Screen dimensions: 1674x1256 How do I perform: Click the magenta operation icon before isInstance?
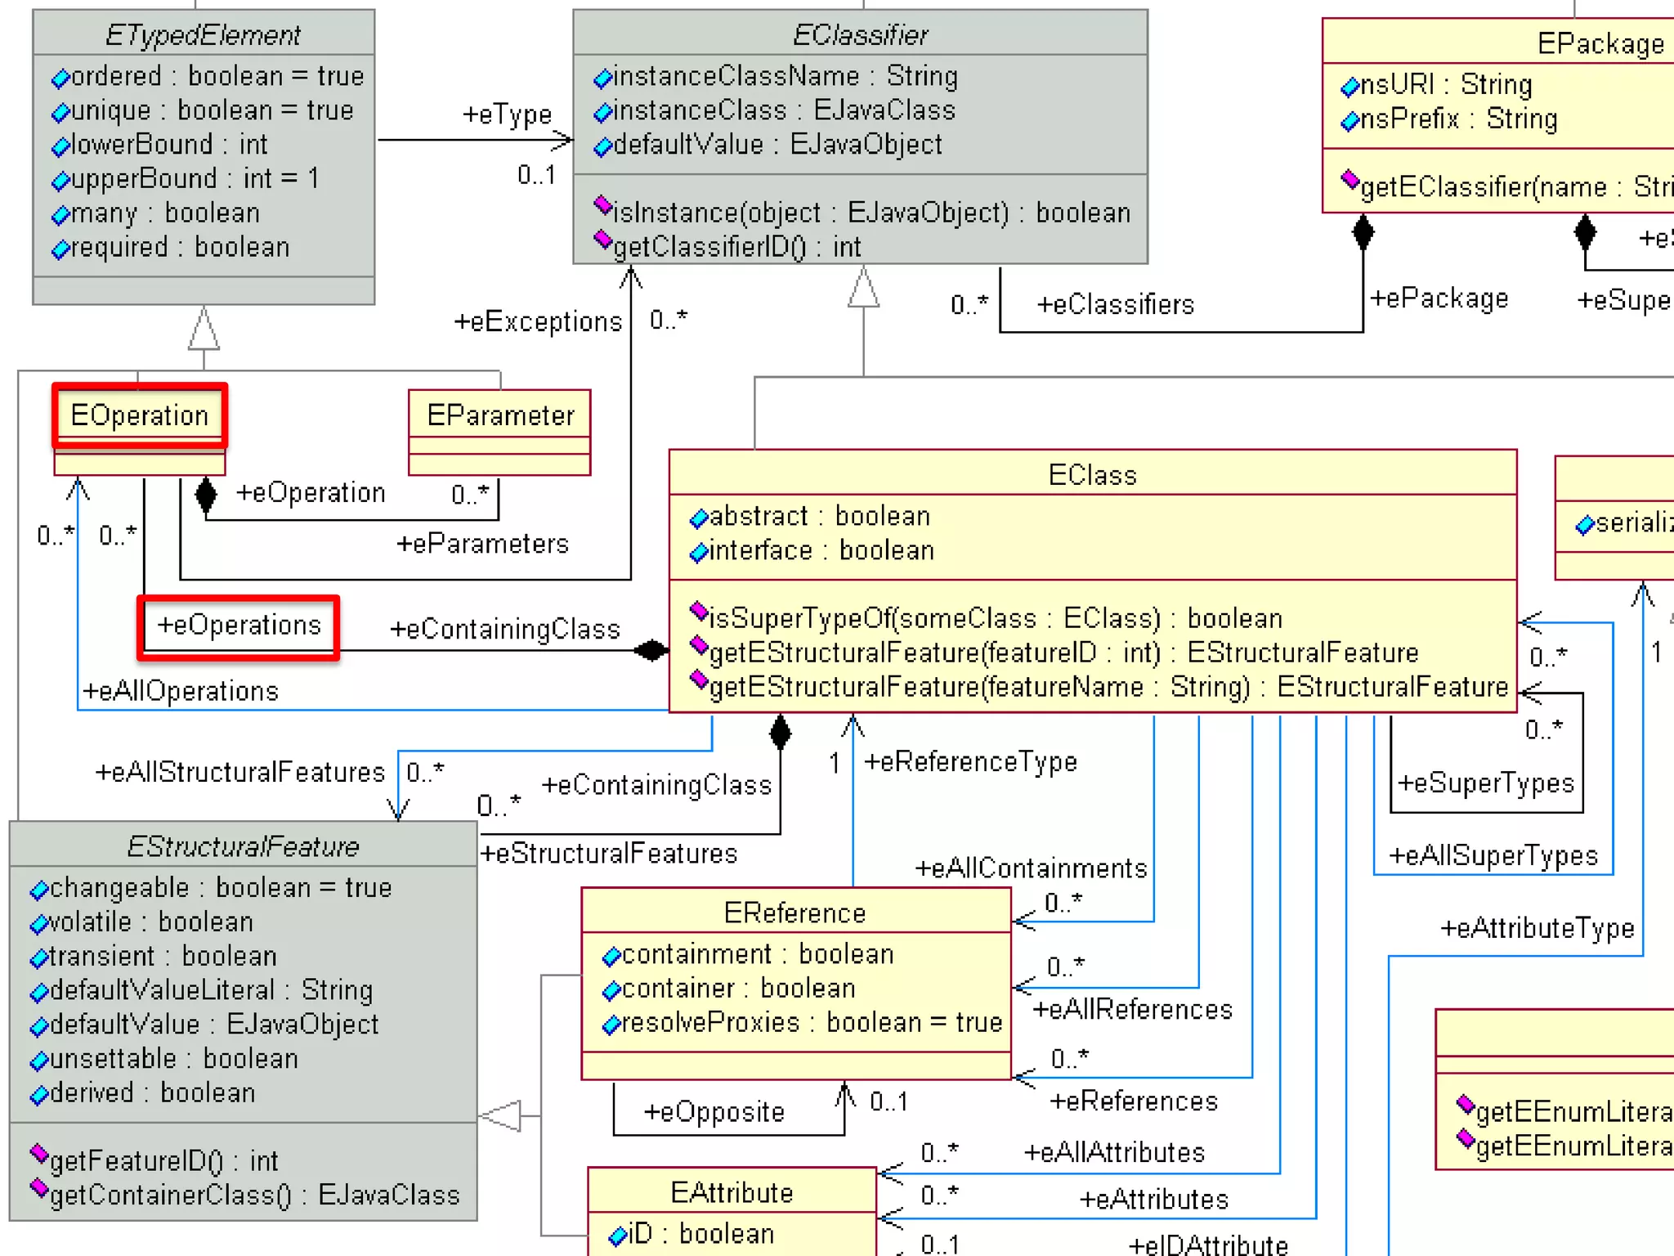coord(603,206)
